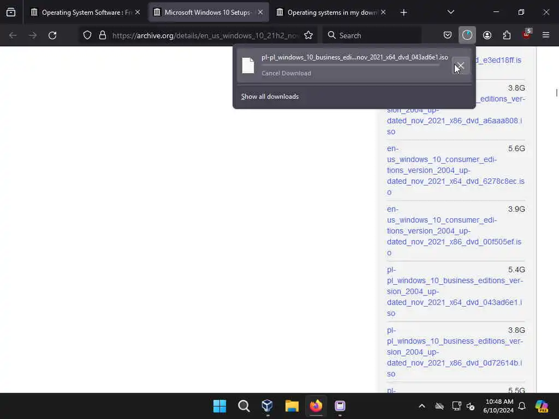Toggle the Downloads panel button

coord(467,35)
